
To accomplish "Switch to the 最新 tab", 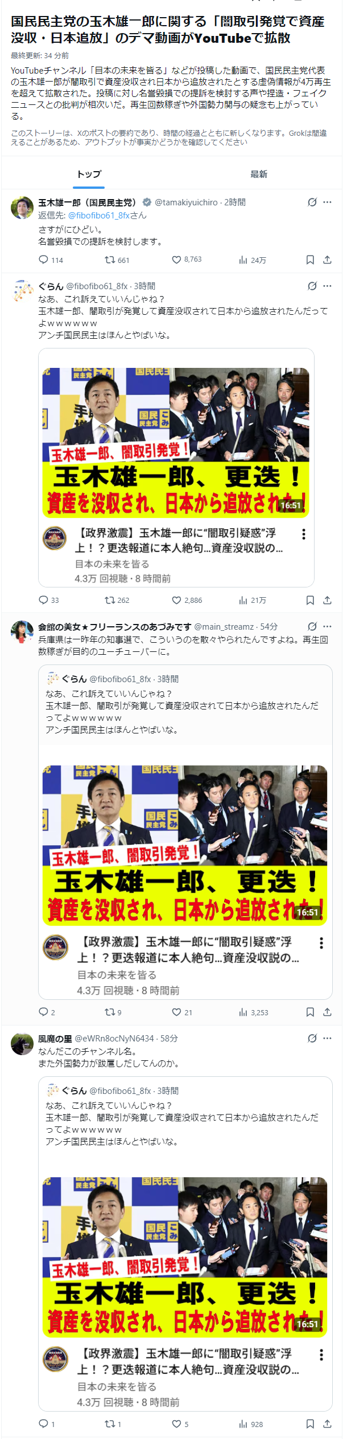I will (x=259, y=174).
